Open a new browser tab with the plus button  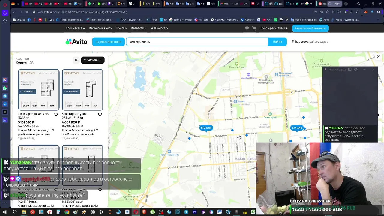coord(346,4)
